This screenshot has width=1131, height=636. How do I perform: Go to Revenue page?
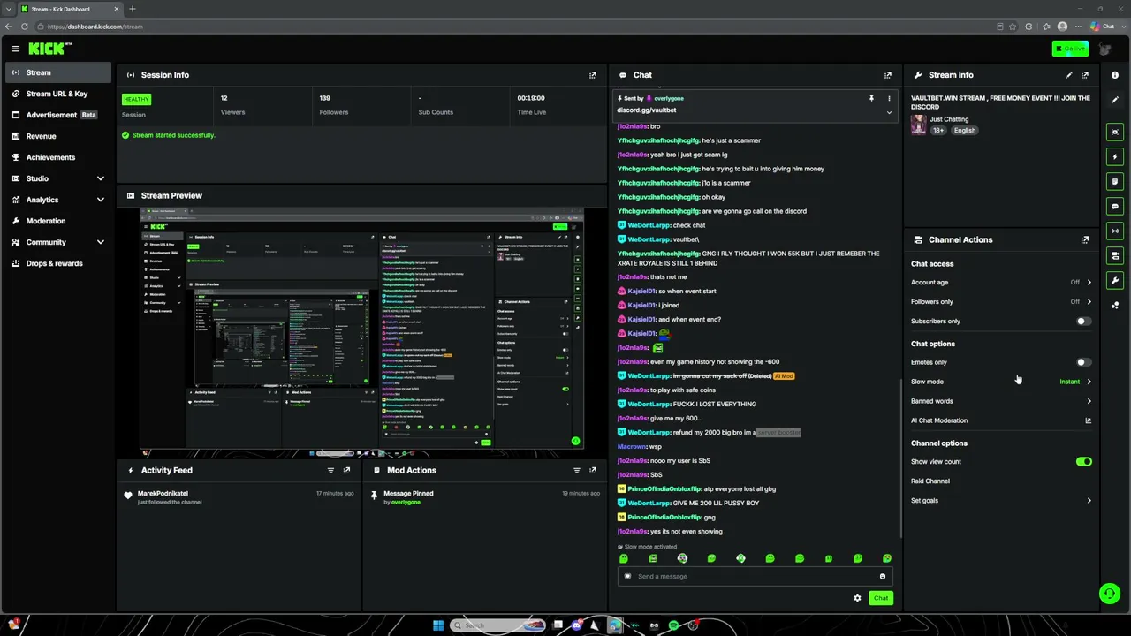tap(58, 136)
